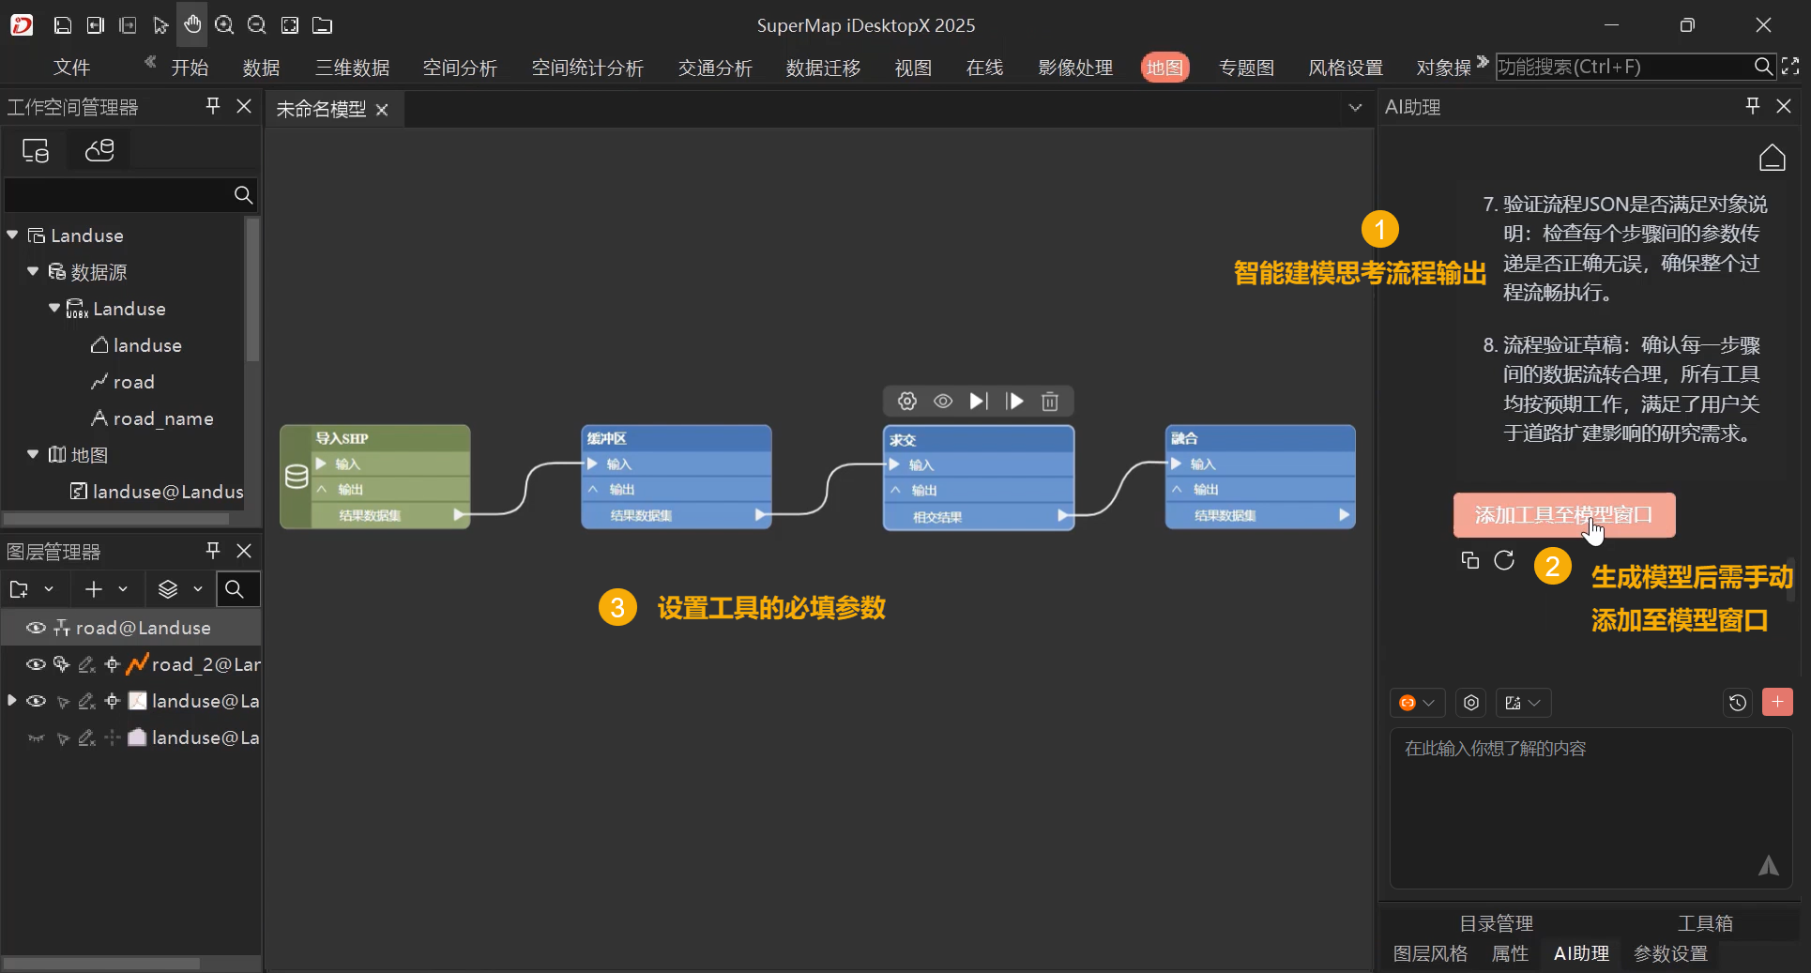Image resolution: width=1811 pixels, height=973 pixels.
Task: Toggle visibility of road_2 layer
Action: [x=36, y=664]
